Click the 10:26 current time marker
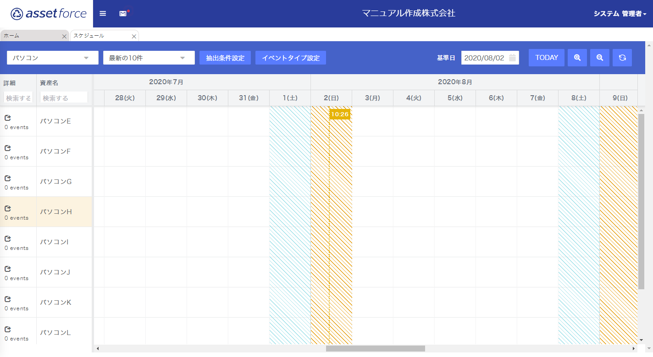Image resolution: width=653 pixels, height=357 pixels. (340, 114)
